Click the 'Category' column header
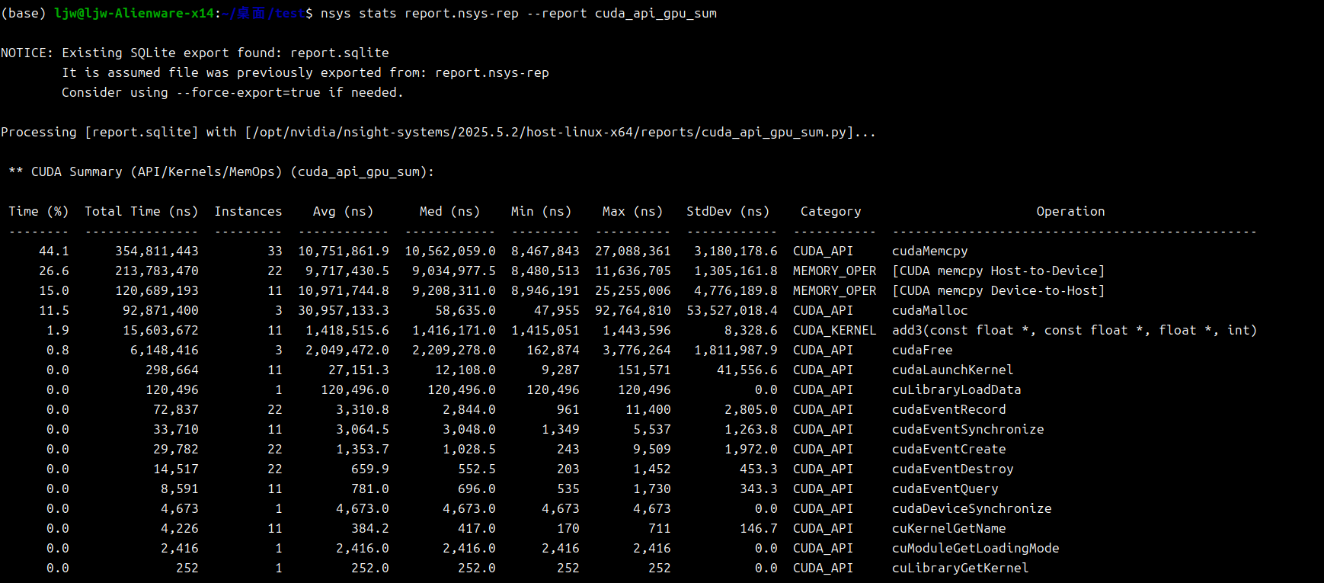The height and width of the screenshot is (583, 1324). [x=830, y=211]
